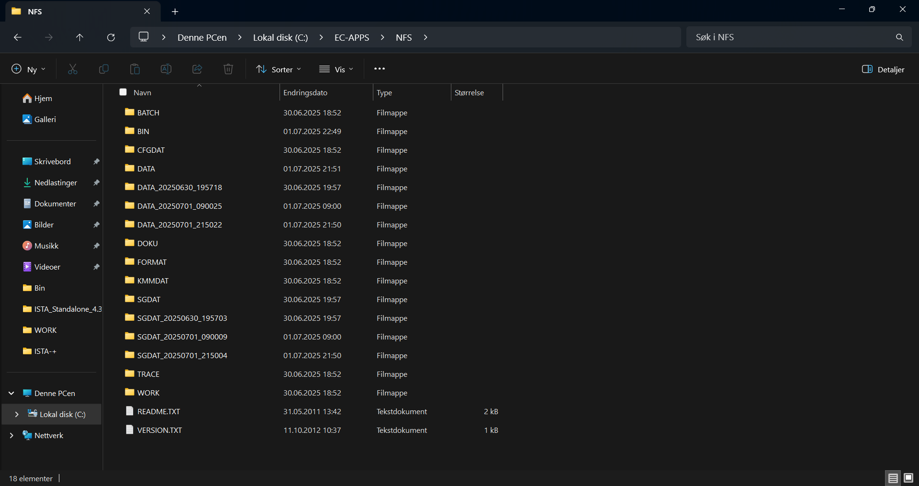The height and width of the screenshot is (486, 919).
Task: Expand Lokal disk (C:) tree node
Action: tap(17, 414)
